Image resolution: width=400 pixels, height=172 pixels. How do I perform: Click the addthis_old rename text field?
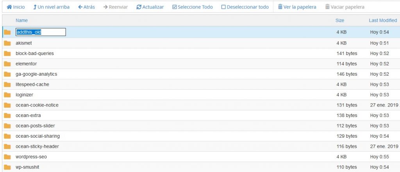pos(41,32)
